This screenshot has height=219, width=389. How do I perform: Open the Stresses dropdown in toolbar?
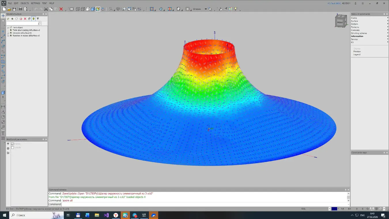click(205, 9)
